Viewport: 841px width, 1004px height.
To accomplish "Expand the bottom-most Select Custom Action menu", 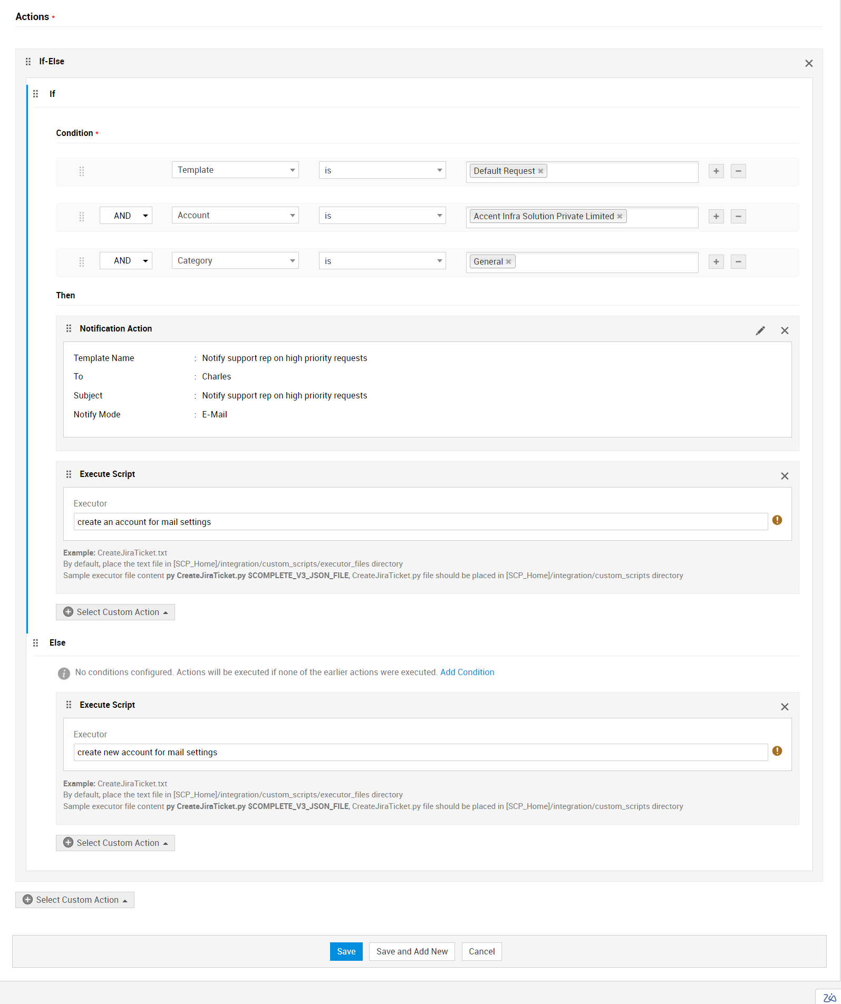I will [75, 900].
